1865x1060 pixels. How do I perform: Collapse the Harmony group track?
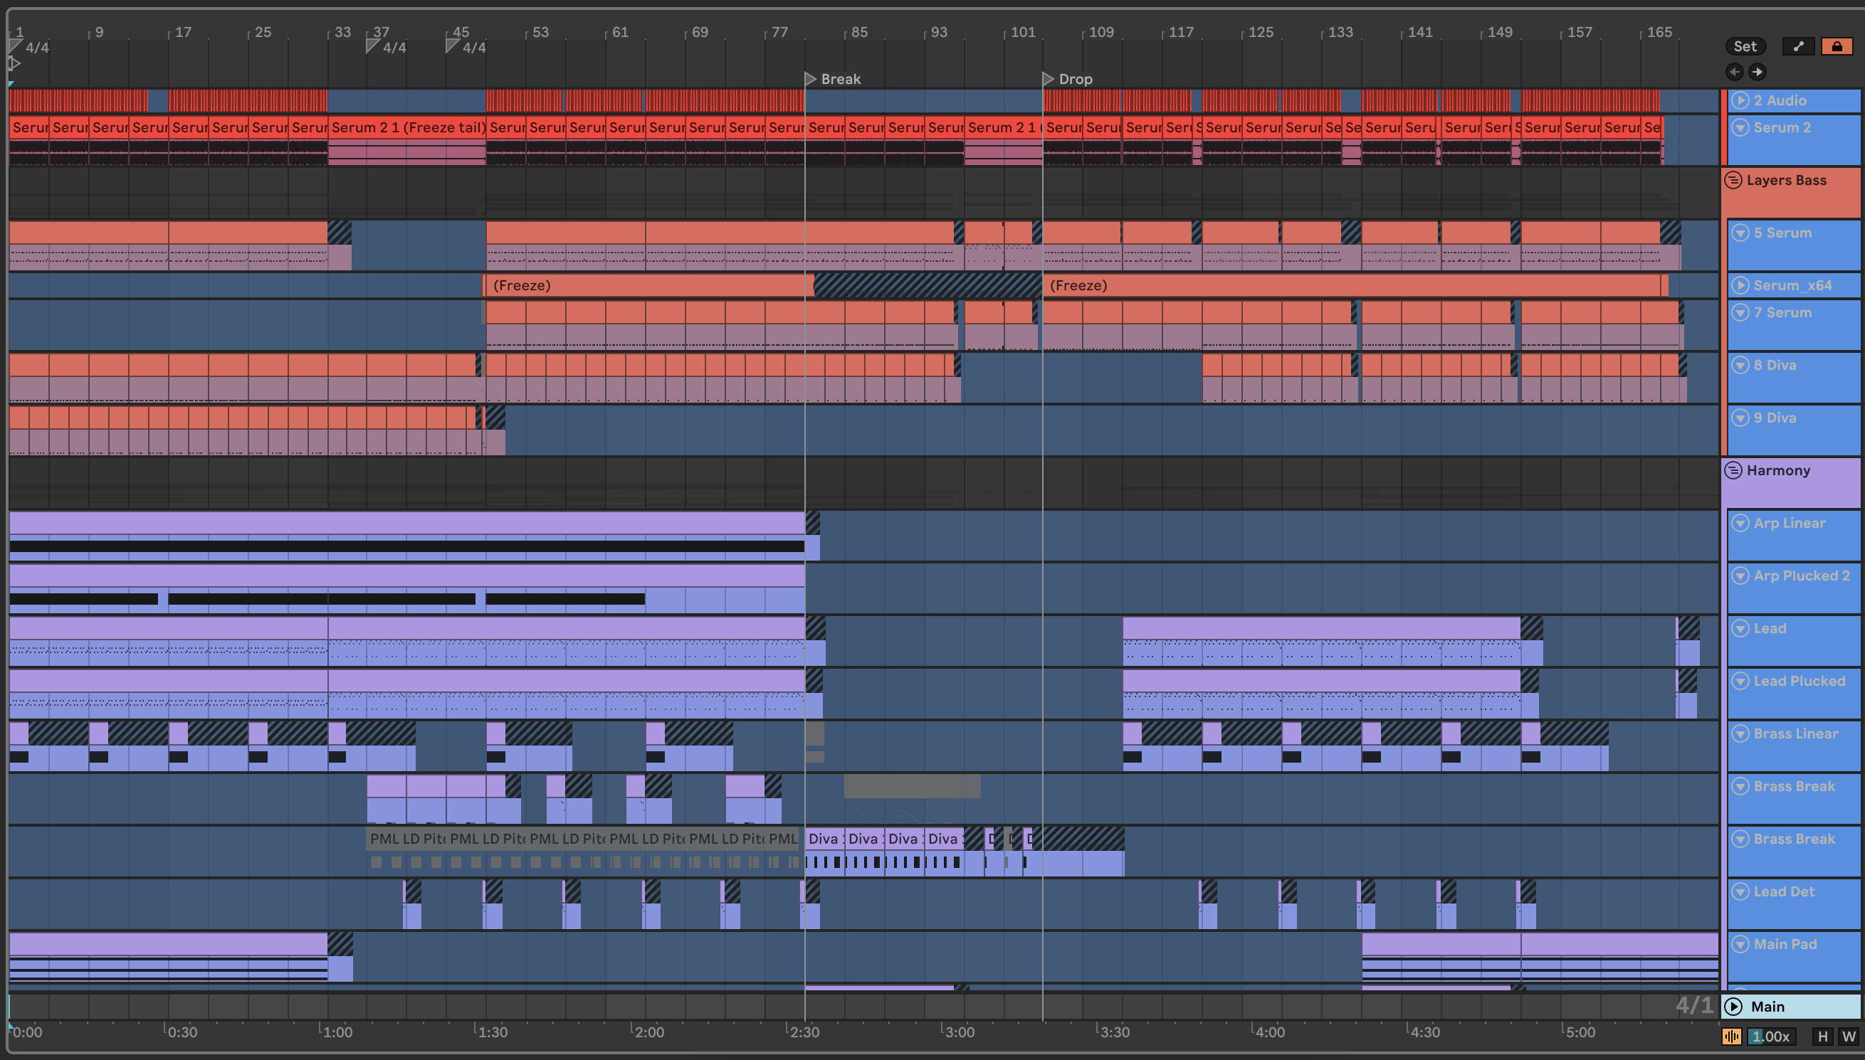coord(1733,470)
